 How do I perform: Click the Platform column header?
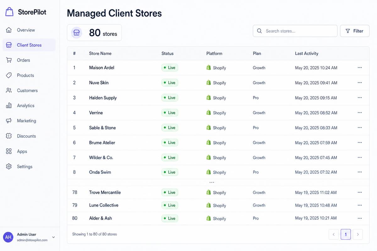214,53
